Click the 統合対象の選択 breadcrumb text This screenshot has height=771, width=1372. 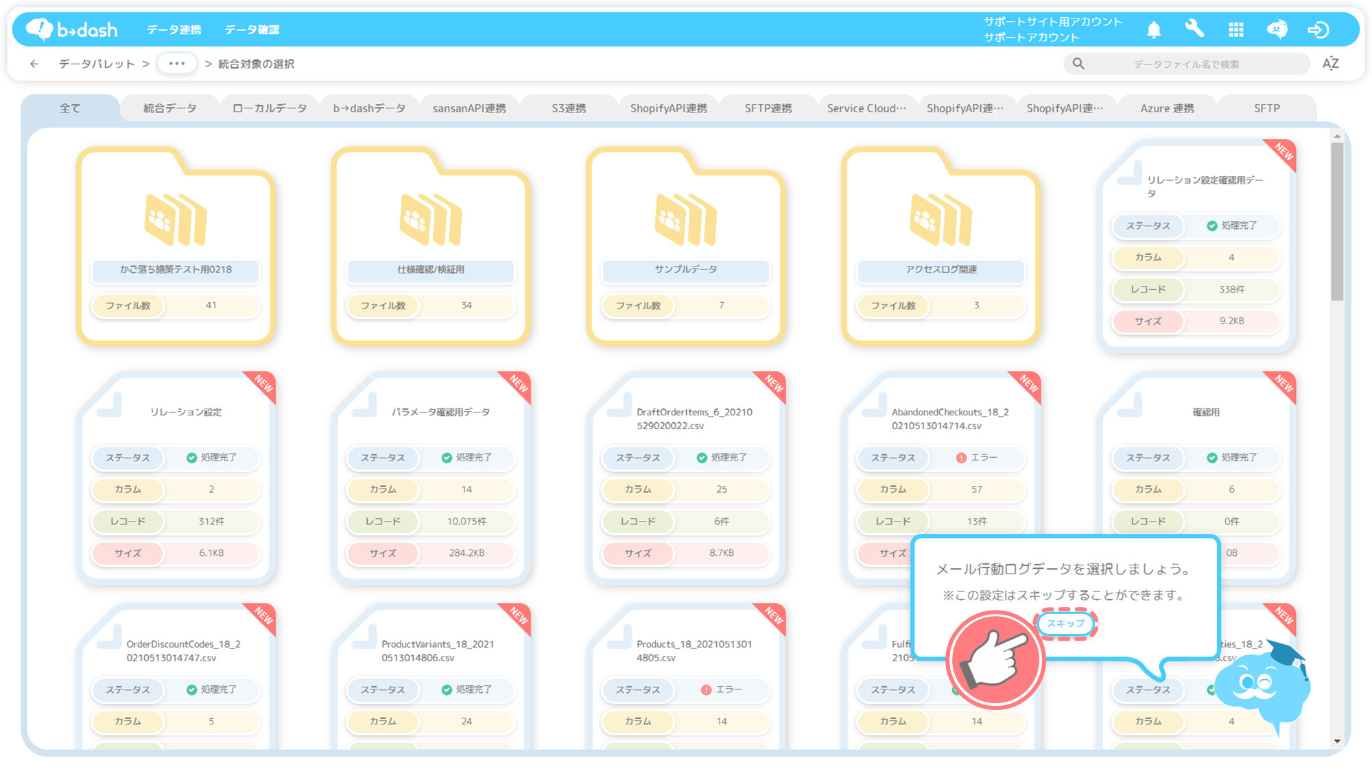tap(256, 64)
